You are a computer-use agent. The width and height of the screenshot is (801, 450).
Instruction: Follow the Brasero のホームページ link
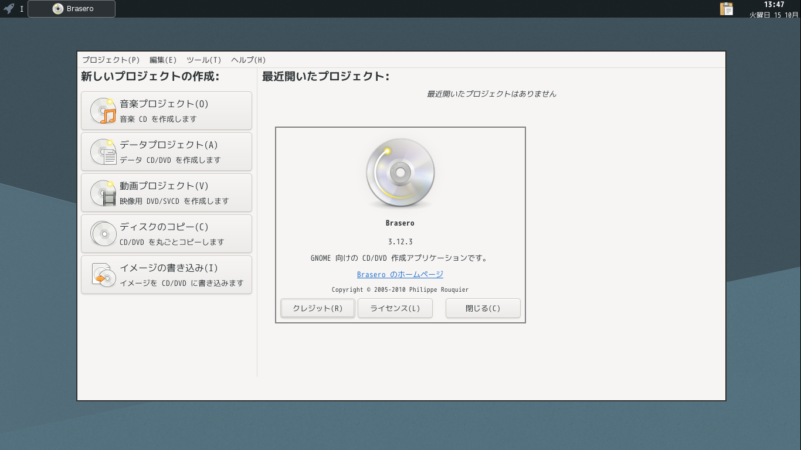(x=400, y=274)
